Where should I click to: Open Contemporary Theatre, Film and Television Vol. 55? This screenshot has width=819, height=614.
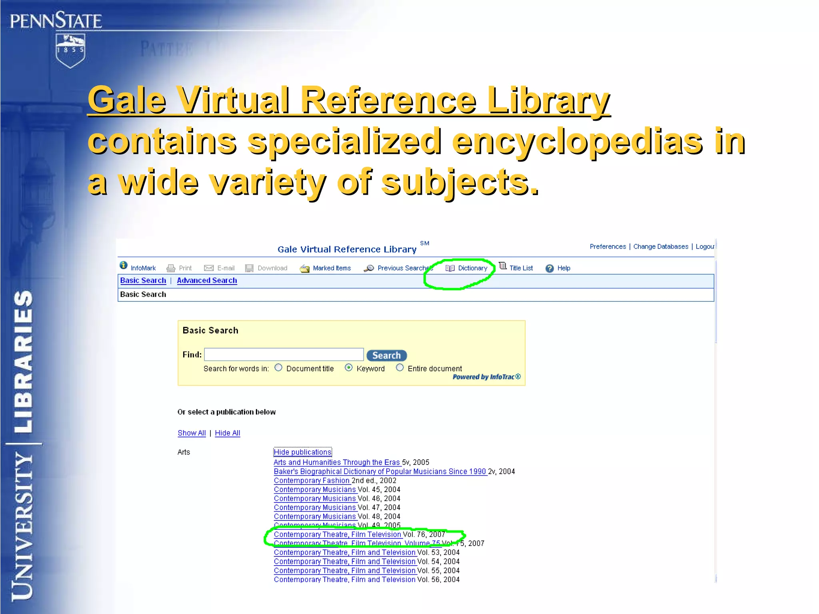click(345, 571)
